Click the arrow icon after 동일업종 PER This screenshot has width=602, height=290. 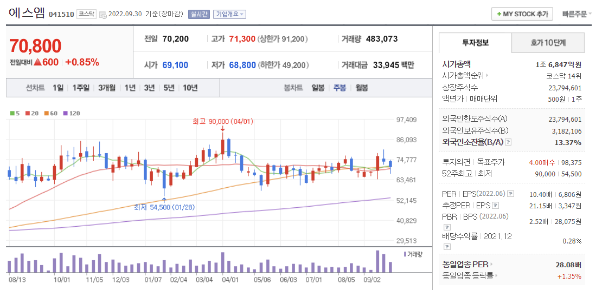[x=491, y=265]
